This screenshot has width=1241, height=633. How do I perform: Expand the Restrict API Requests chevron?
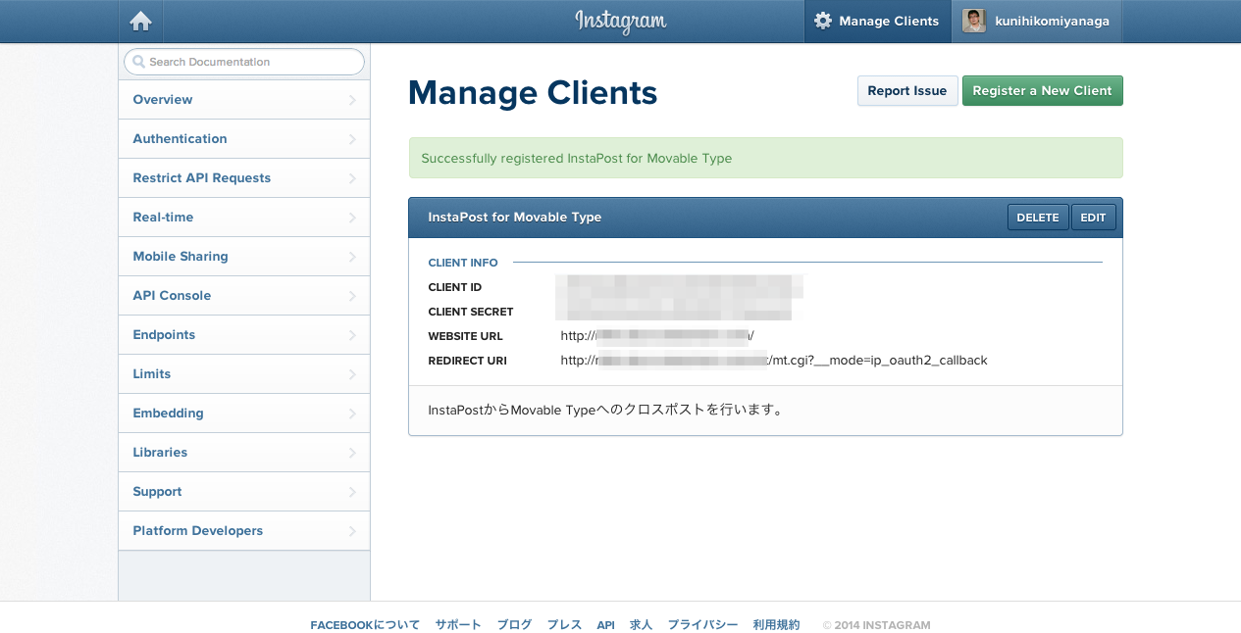(x=352, y=178)
